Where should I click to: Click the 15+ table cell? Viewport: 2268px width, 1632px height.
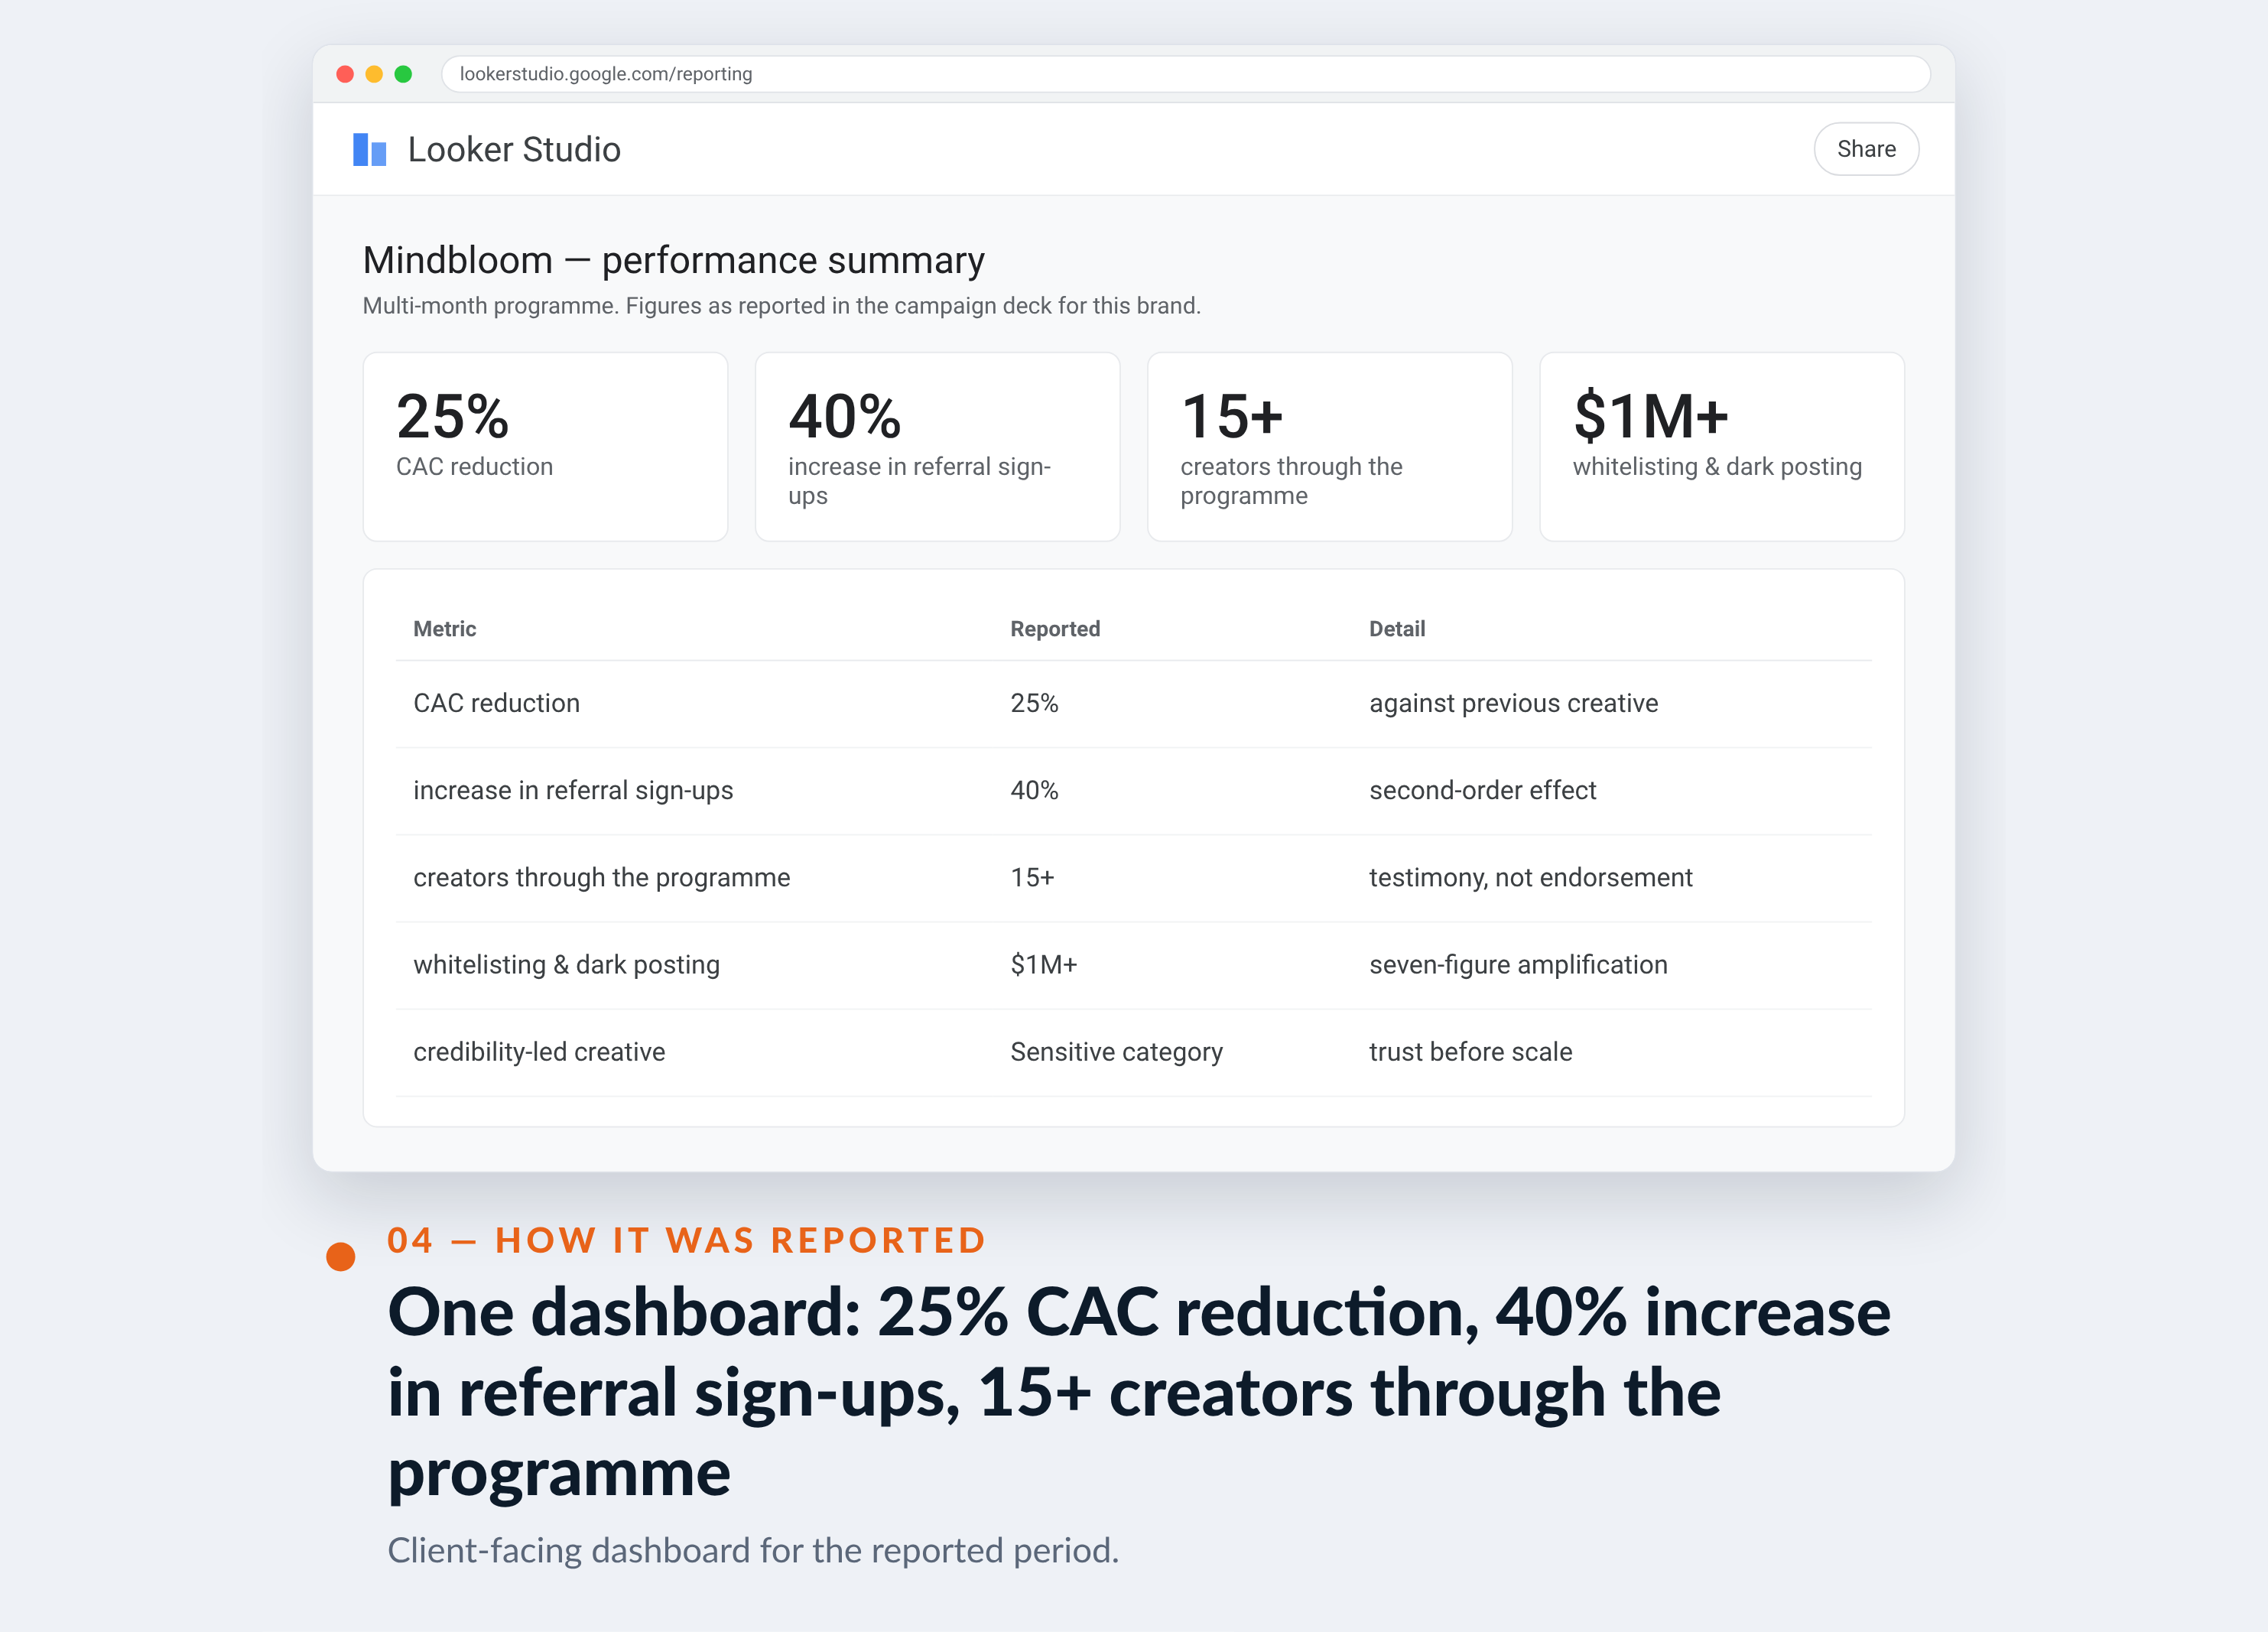1032,877
